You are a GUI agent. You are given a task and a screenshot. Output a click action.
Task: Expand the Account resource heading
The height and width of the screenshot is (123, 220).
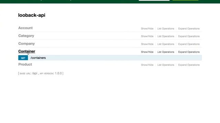[x=25, y=28]
